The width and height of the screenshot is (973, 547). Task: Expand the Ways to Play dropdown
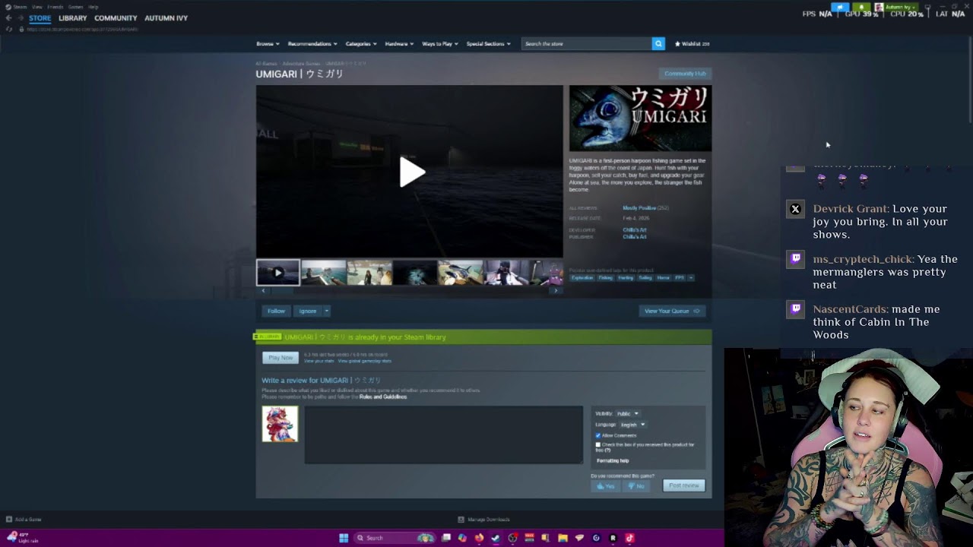(440, 44)
